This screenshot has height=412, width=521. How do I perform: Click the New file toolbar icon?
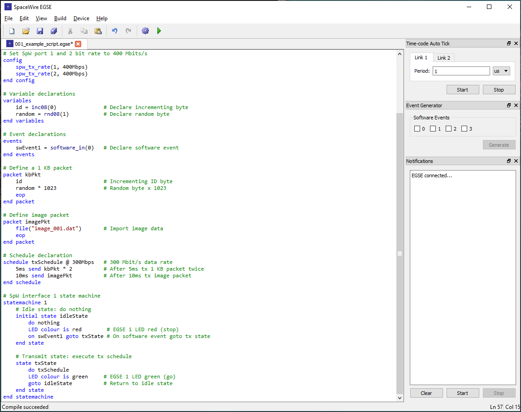[x=12, y=31]
